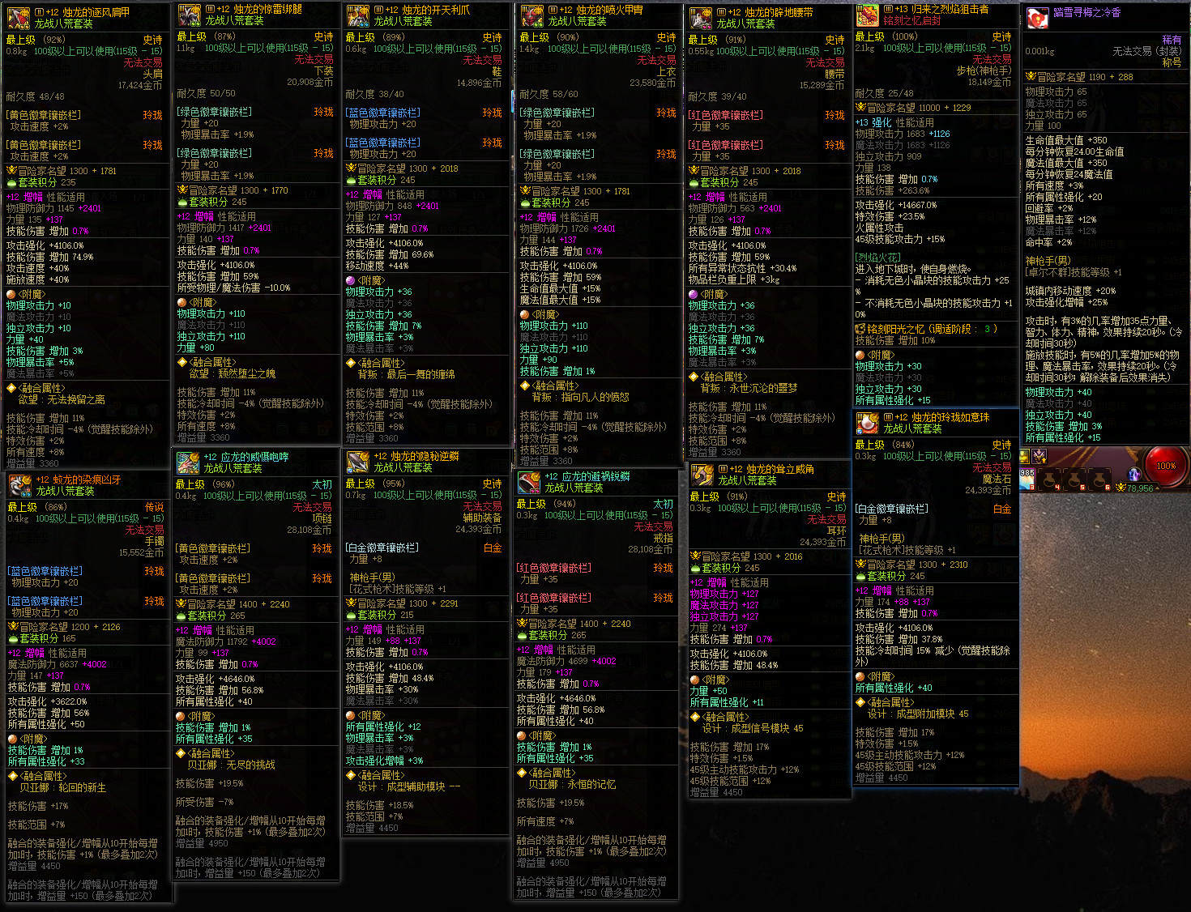Click the 烛龙的隐秘逆鳞 sub-equipment icon
This screenshot has width=1191, height=912.
(x=358, y=462)
